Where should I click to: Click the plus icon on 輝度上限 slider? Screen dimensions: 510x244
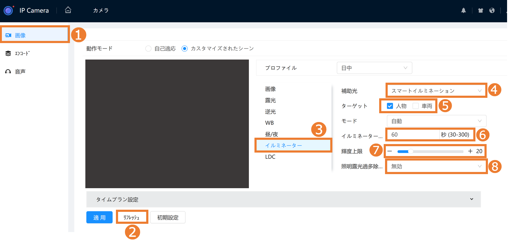[470, 151]
